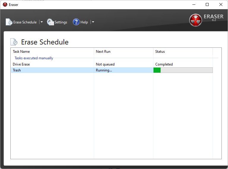Expand the Help dropdown arrow
The height and width of the screenshot is (169, 228).
pyautogui.click(x=93, y=22)
